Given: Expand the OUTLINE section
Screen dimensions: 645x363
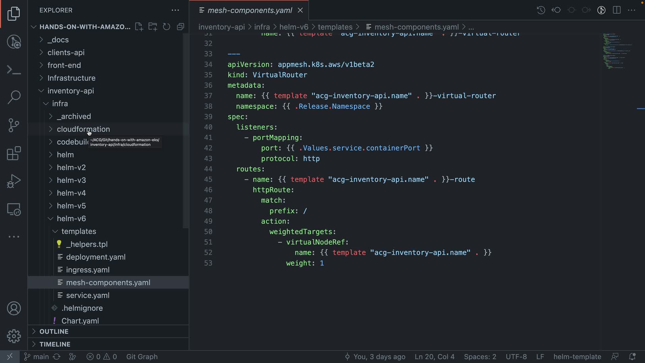Looking at the screenshot, I should tap(54, 331).
